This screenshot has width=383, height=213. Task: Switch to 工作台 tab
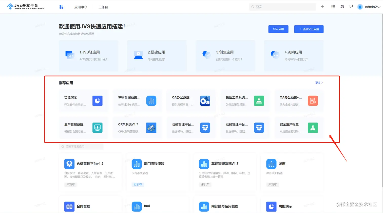coord(103,7)
